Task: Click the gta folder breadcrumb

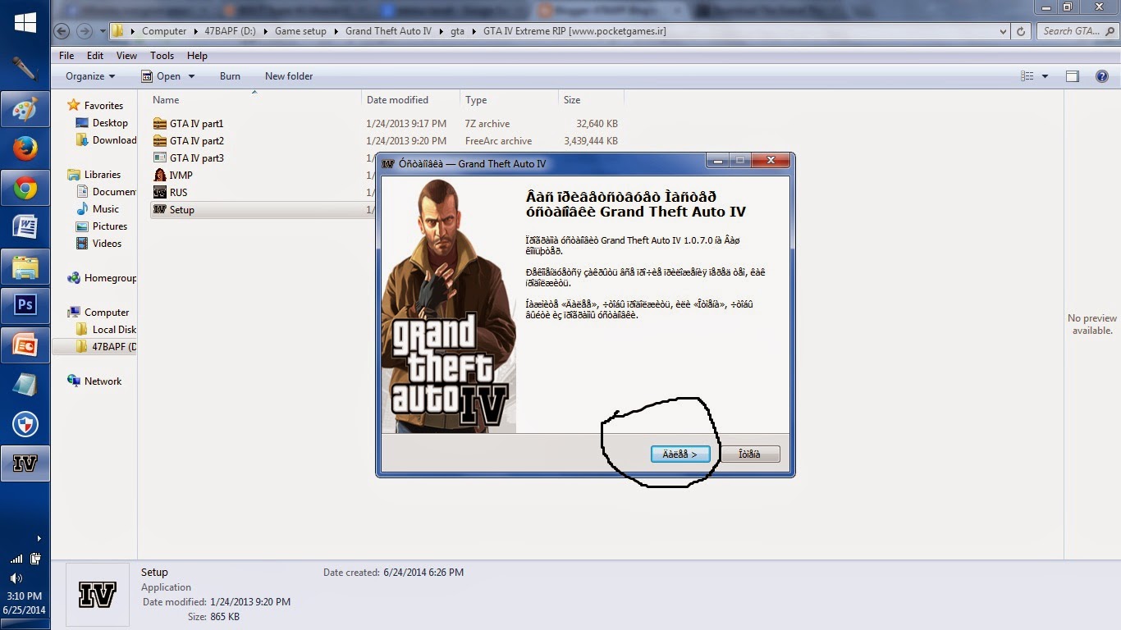Action: (x=457, y=31)
